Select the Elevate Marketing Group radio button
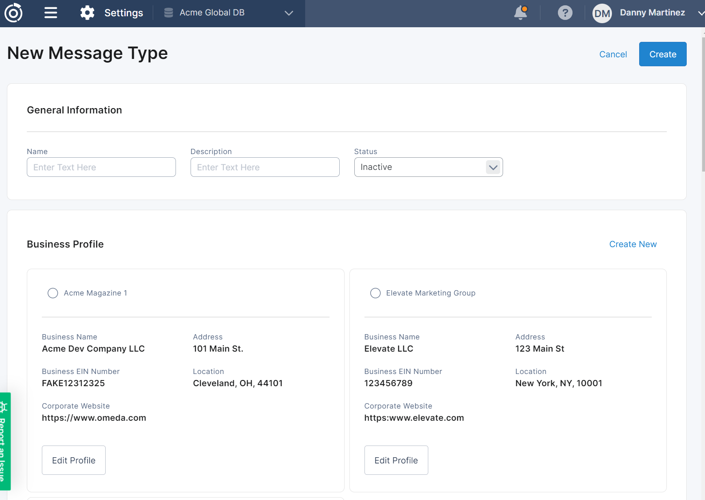This screenshot has height=500, width=705. coord(375,293)
